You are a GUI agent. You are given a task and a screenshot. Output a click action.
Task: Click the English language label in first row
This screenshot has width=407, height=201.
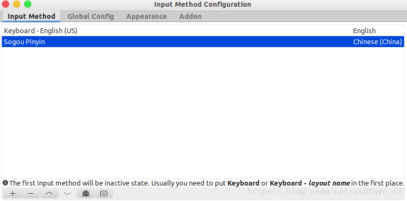364,31
